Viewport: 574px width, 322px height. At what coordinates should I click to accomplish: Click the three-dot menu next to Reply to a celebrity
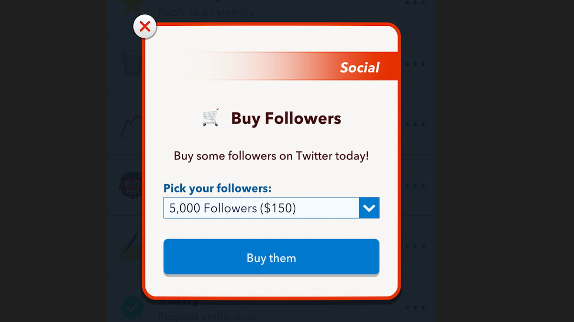tap(415, 3)
